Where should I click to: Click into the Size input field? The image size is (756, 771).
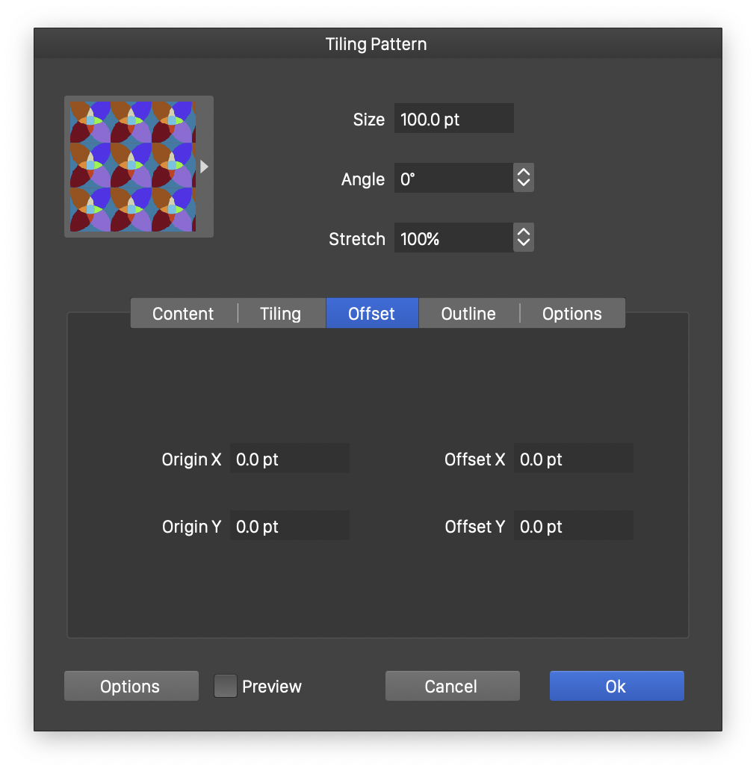coord(453,119)
